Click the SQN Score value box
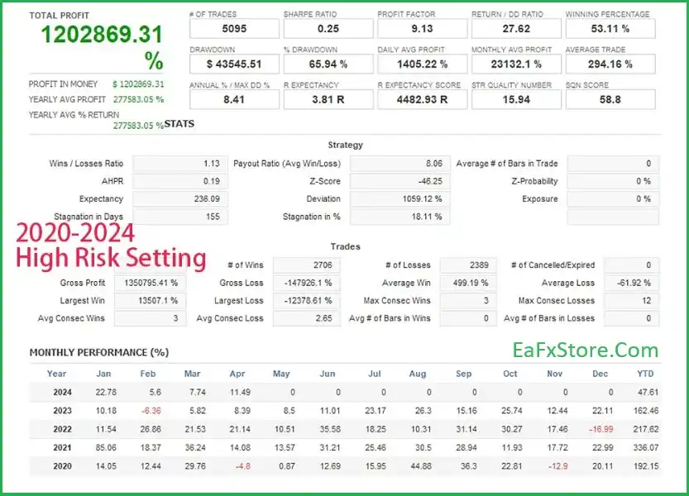The height and width of the screenshot is (496, 689). tap(610, 99)
